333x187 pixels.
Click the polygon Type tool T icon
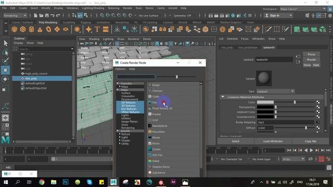pyautogui.click(x=97, y=29)
